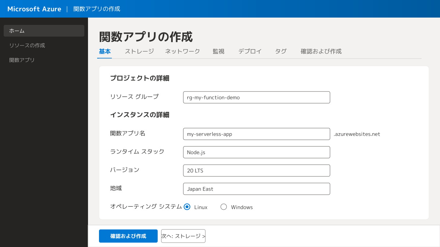Open the ネットワーク tab
Viewport: 440px width, 247px height.
183,52
